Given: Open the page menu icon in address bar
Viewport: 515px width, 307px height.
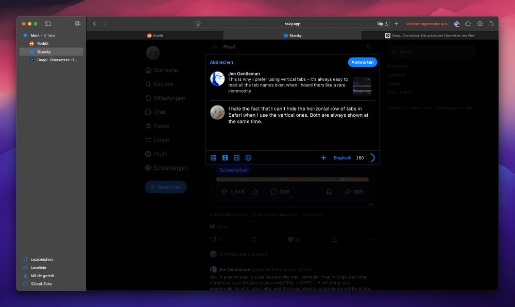Looking at the screenshot, I should point(198,24).
